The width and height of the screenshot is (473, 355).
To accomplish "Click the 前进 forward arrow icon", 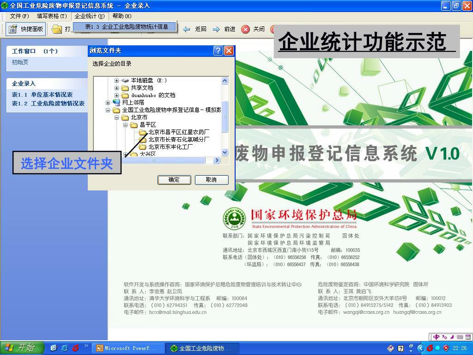I will coord(216,29).
